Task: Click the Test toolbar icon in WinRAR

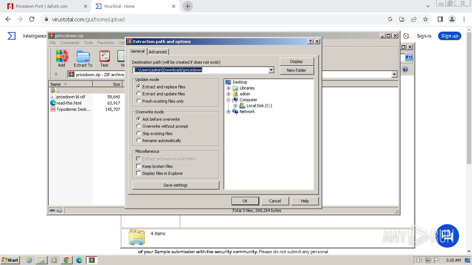Action: point(104,59)
